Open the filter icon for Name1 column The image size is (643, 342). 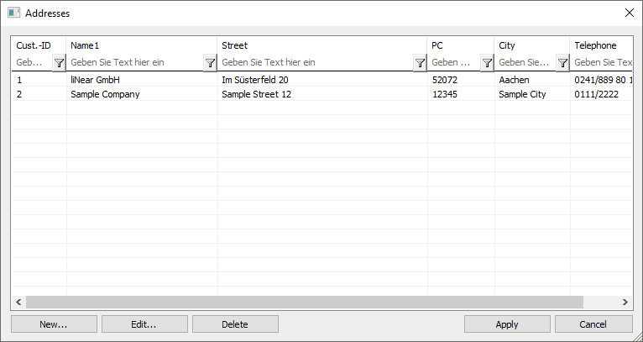tap(210, 63)
